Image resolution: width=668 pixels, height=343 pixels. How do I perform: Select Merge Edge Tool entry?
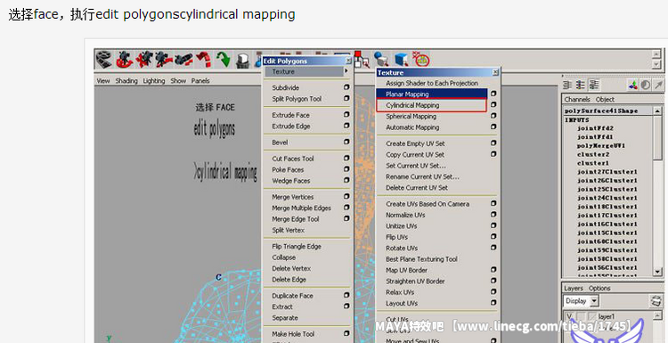(295, 219)
